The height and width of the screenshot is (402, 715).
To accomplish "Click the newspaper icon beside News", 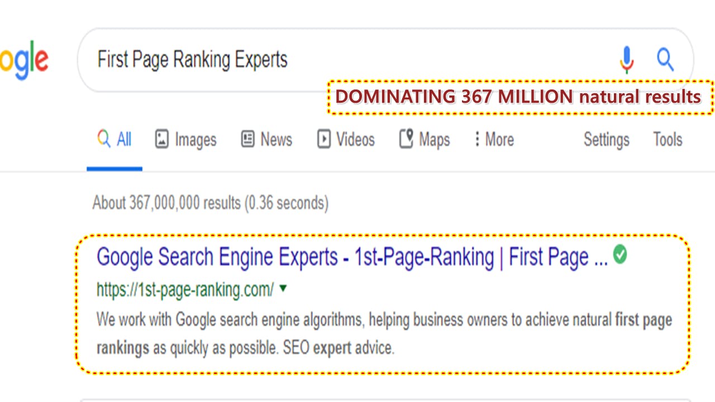I will [x=247, y=139].
